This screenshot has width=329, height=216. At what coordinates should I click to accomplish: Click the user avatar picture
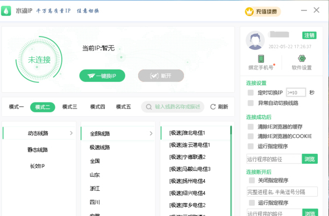click(255, 40)
